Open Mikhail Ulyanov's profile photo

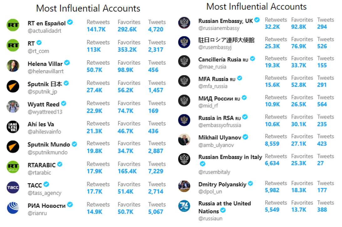[x=184, y=140]
